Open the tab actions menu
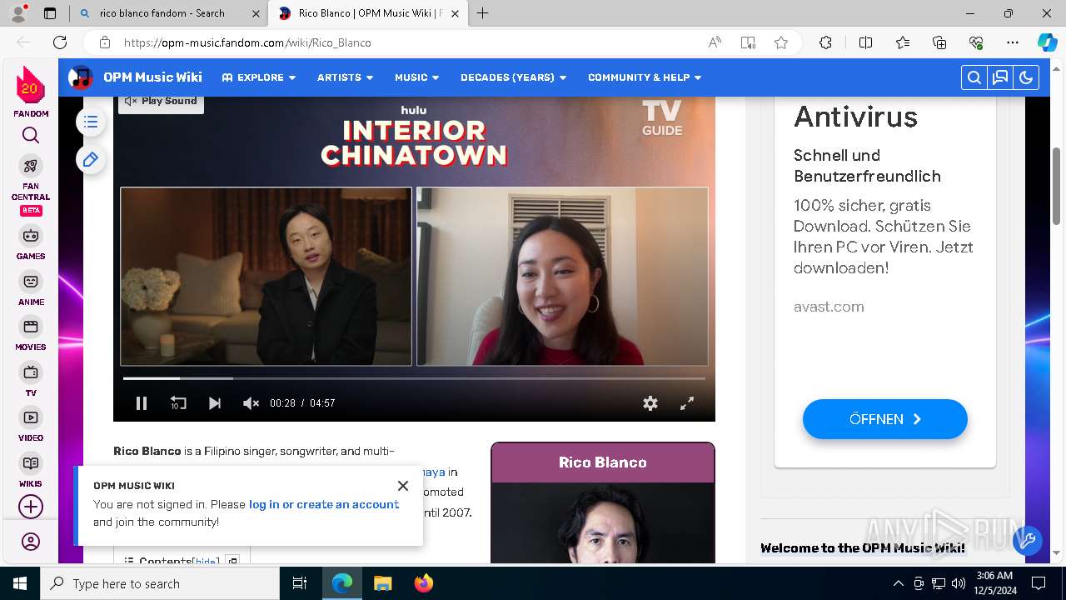The height and width of the screenshot is (600, 1066). point(50,13)
